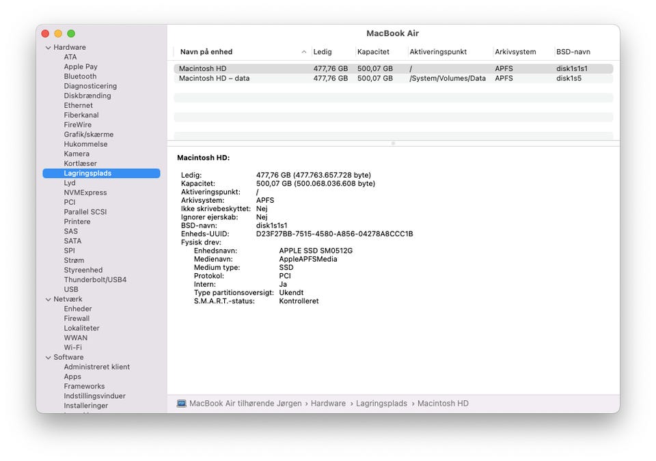Click the MacBook icon in path bar
Viewport: 656px width, 461px height.
(181, 404)
